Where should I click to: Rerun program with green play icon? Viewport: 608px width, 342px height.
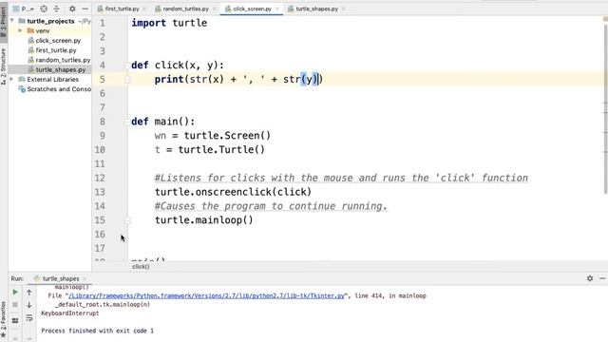(15, 292)
